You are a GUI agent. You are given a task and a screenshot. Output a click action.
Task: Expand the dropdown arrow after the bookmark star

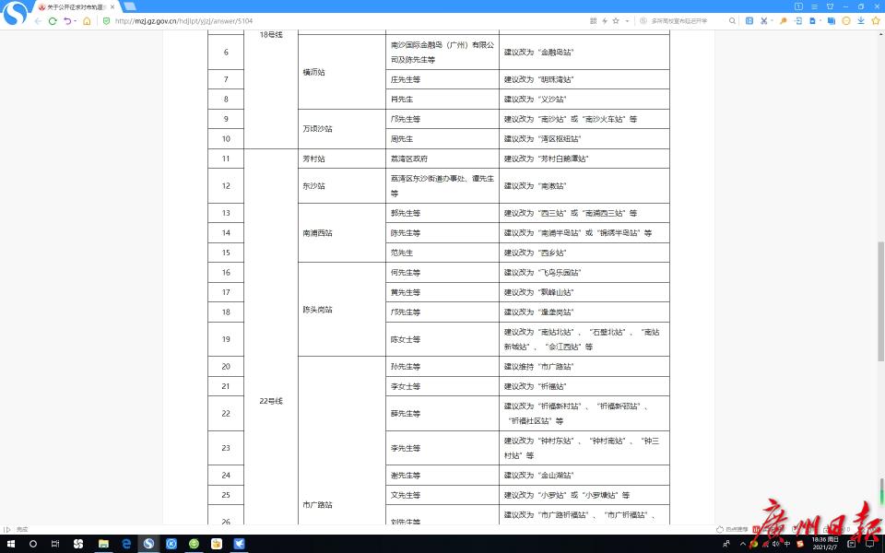tap(627, 20)
